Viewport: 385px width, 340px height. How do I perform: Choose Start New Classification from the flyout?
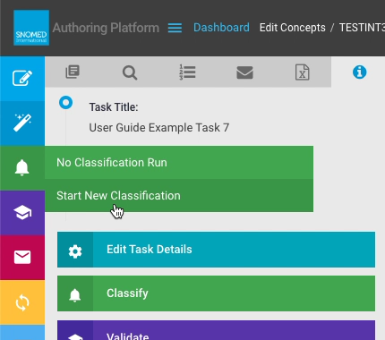[179, 196]
